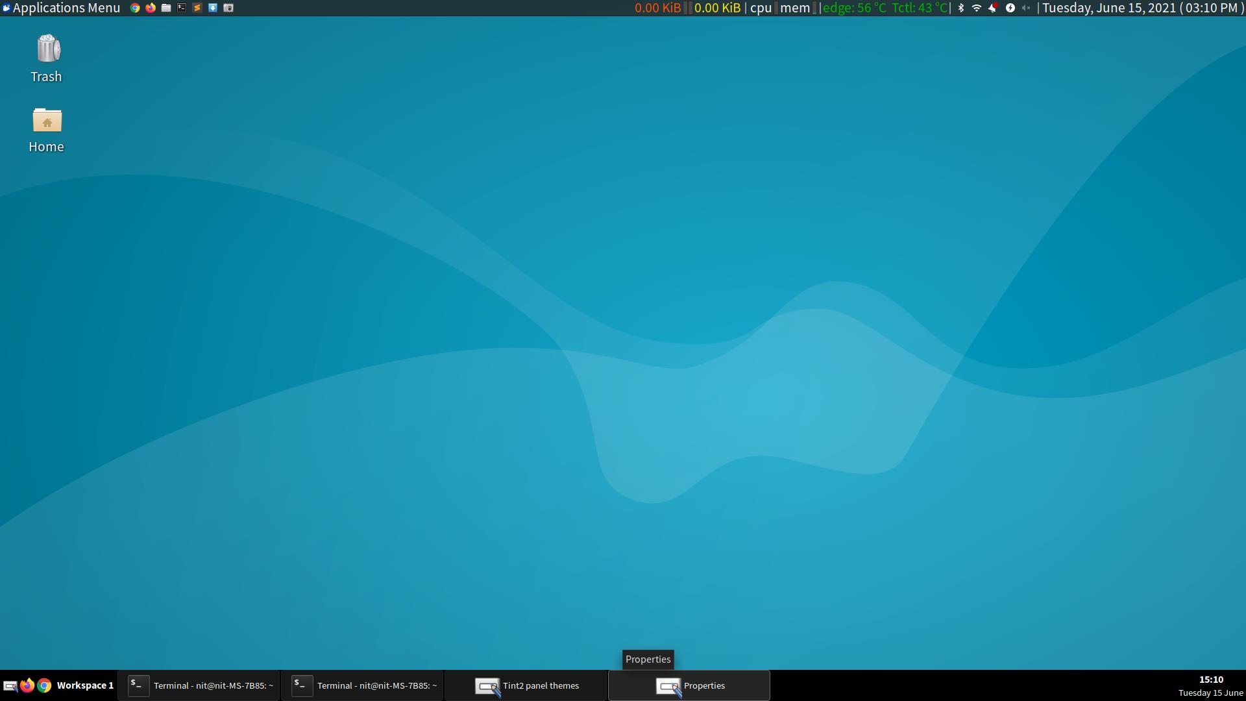Open the Home folder desktop icon
Screen dimensions: 1246x701
click(x=45, y=120)
